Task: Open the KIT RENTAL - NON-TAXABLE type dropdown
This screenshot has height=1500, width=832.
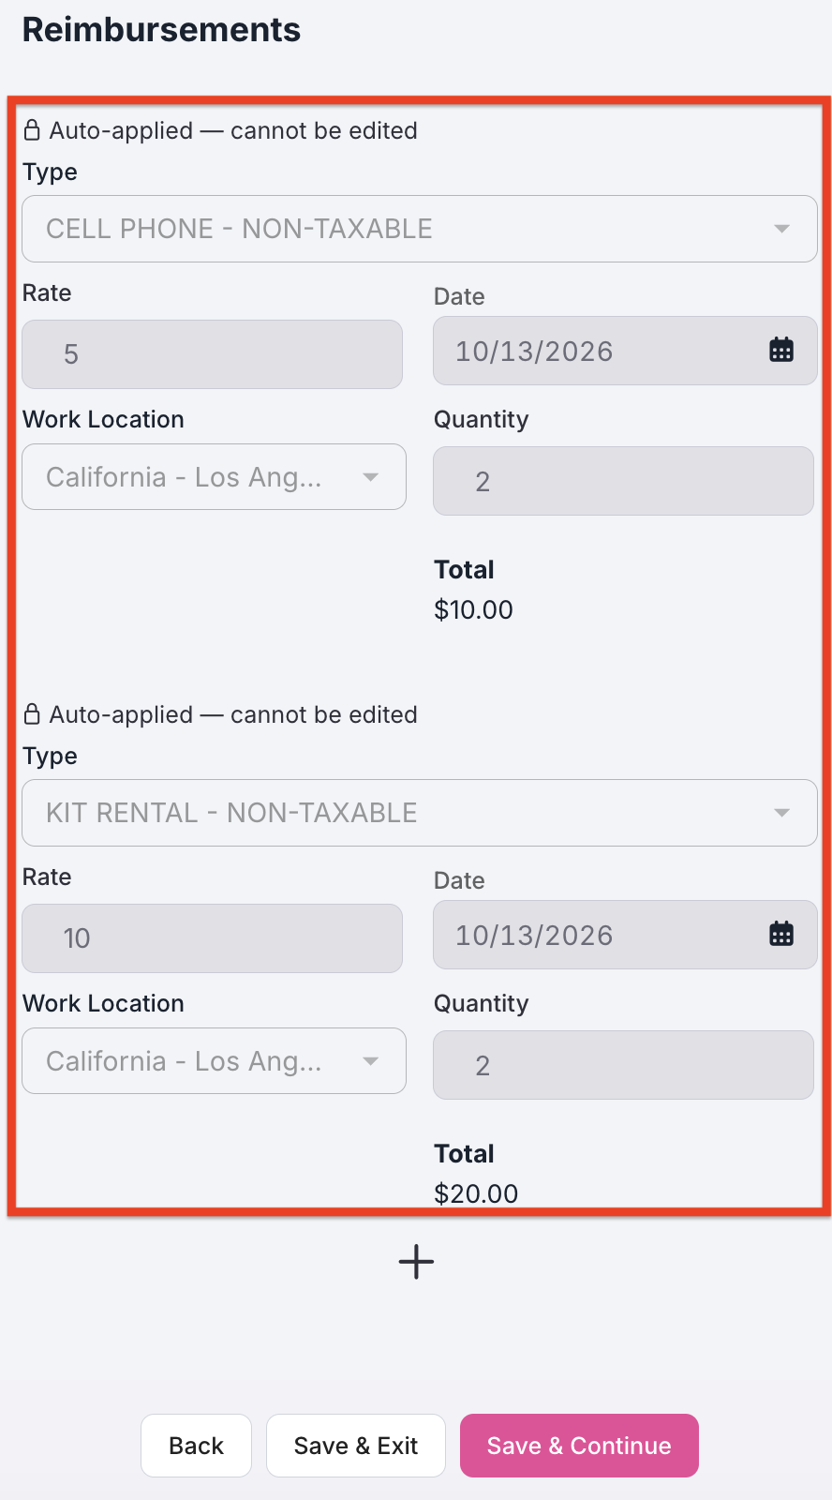Action: [x=420, y=813]
